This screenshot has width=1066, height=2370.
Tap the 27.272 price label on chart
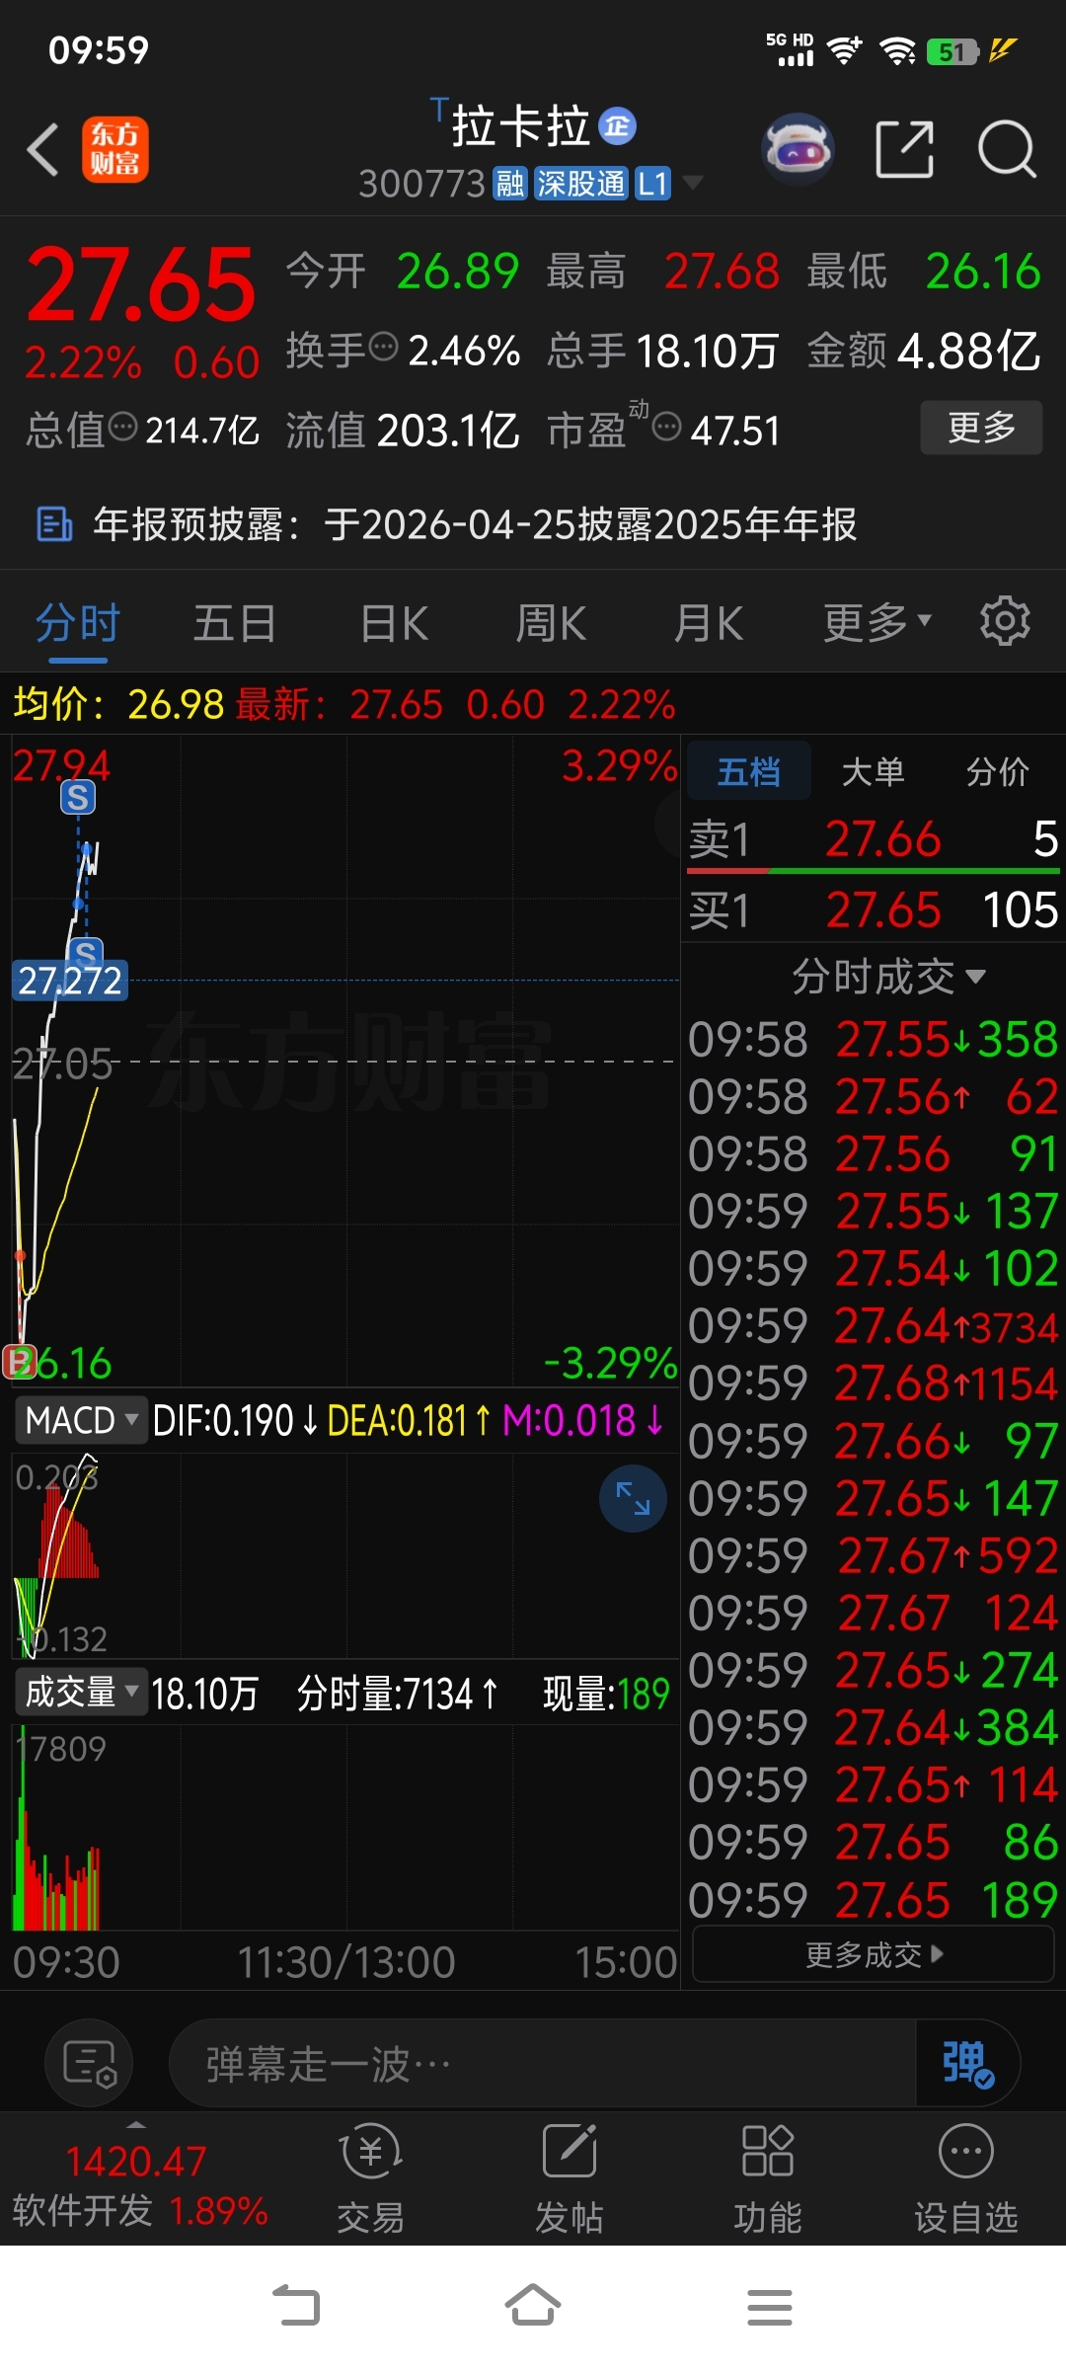(69, 981)
